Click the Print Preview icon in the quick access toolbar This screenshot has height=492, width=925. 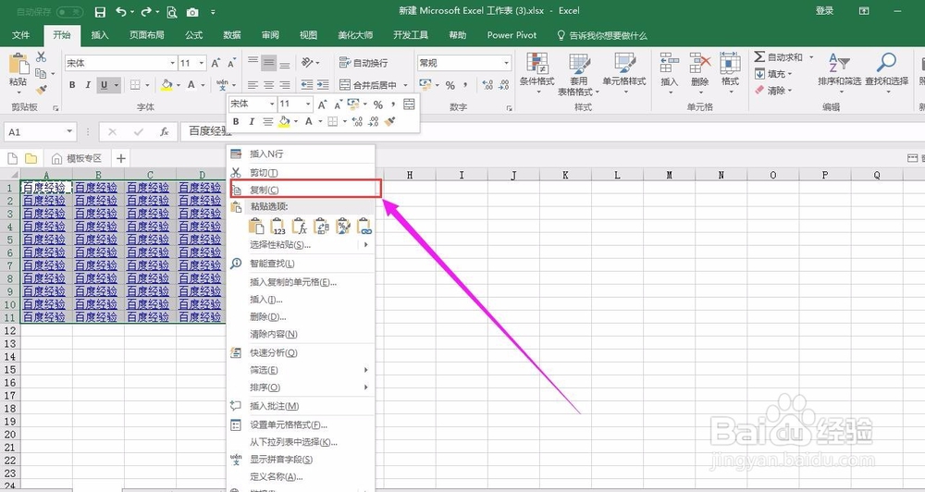coord(172,12)
